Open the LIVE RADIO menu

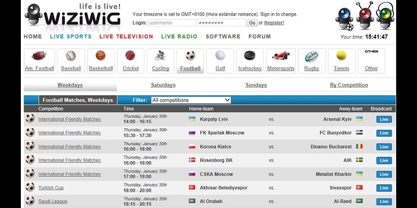tap(179, 36)
